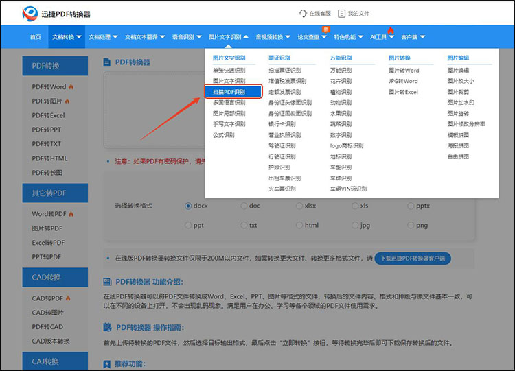Choose 扫描PDF识别 in the dropdown
Screen dimensions: 515x371
pyautogui.click(x=233, y=92)
